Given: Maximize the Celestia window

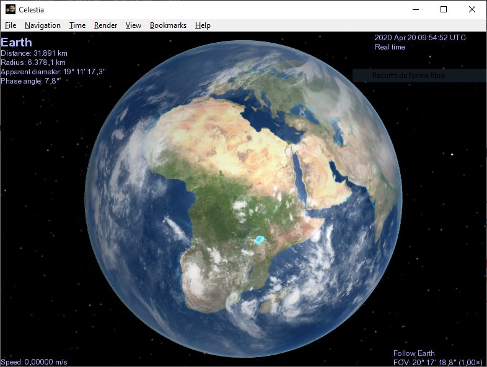Looking at the screenshot, I should point(444,9).
